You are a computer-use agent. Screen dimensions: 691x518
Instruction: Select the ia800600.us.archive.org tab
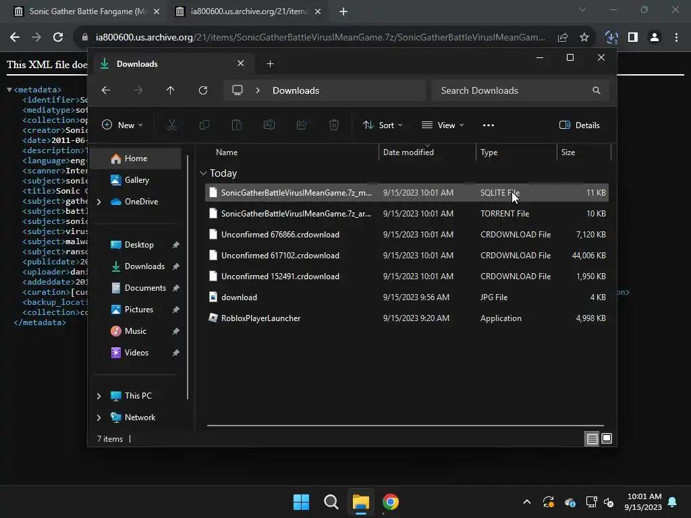(x=248, y=11)
